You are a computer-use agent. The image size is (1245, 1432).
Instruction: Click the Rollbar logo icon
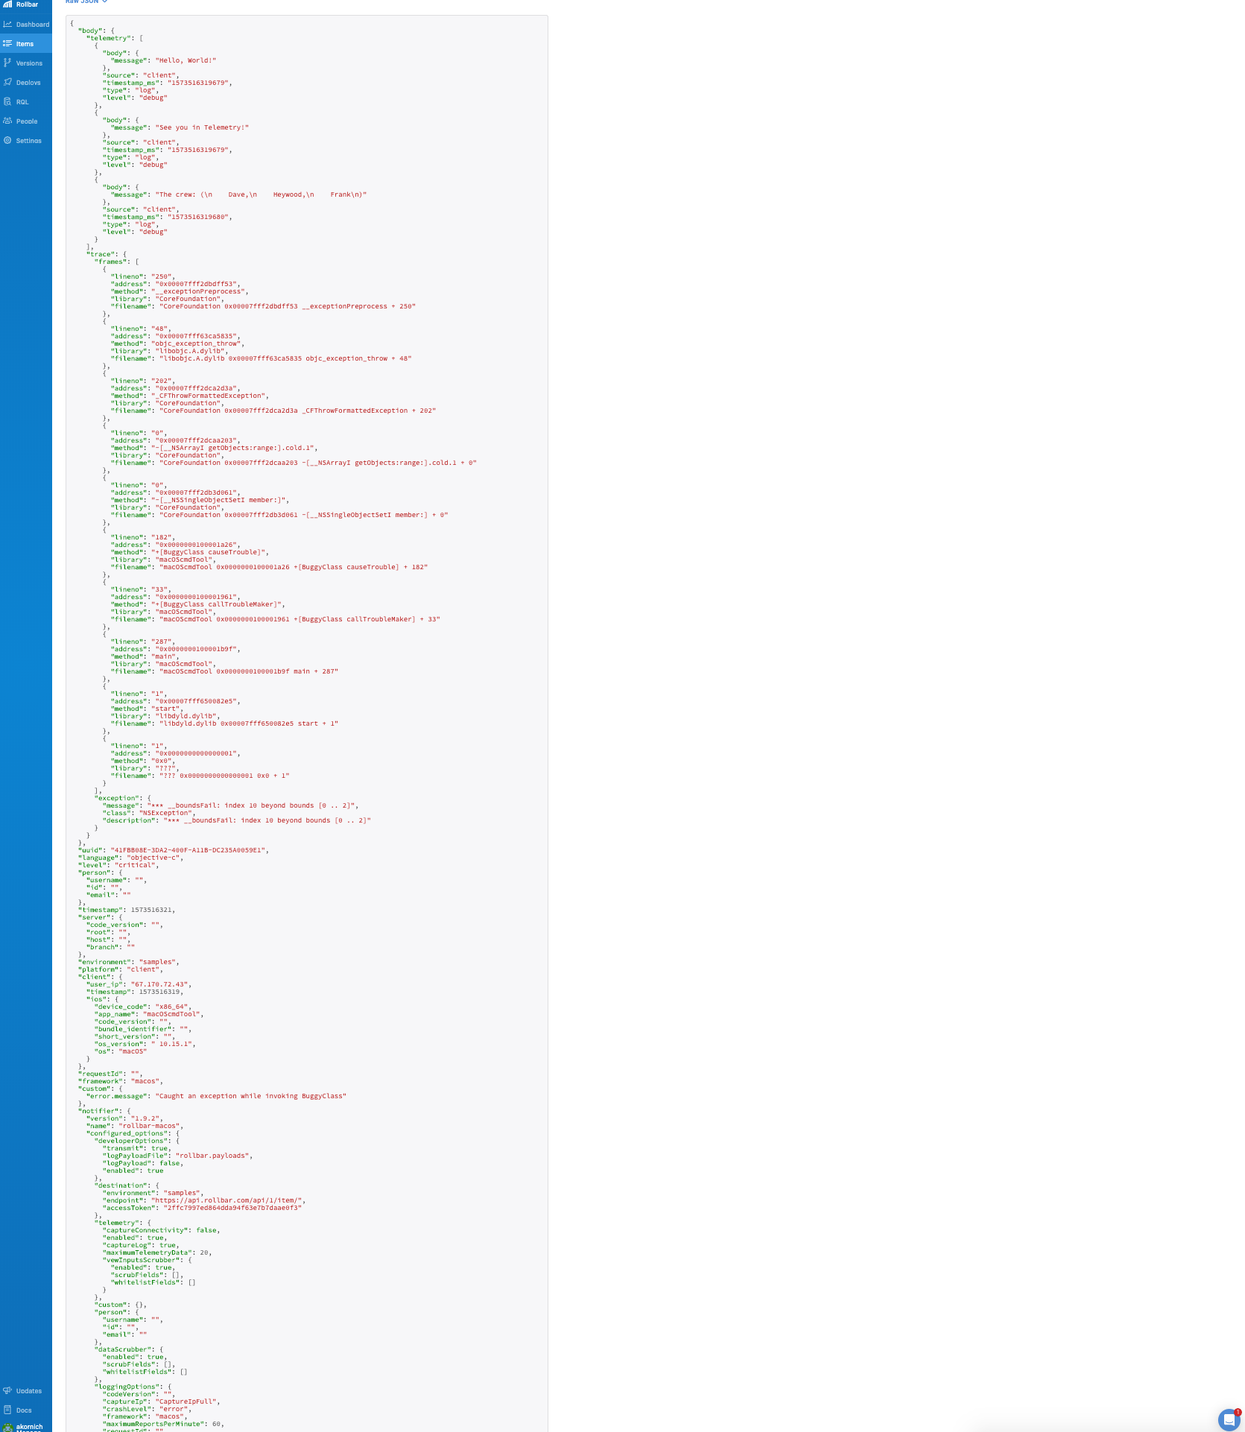coord(9,4)
